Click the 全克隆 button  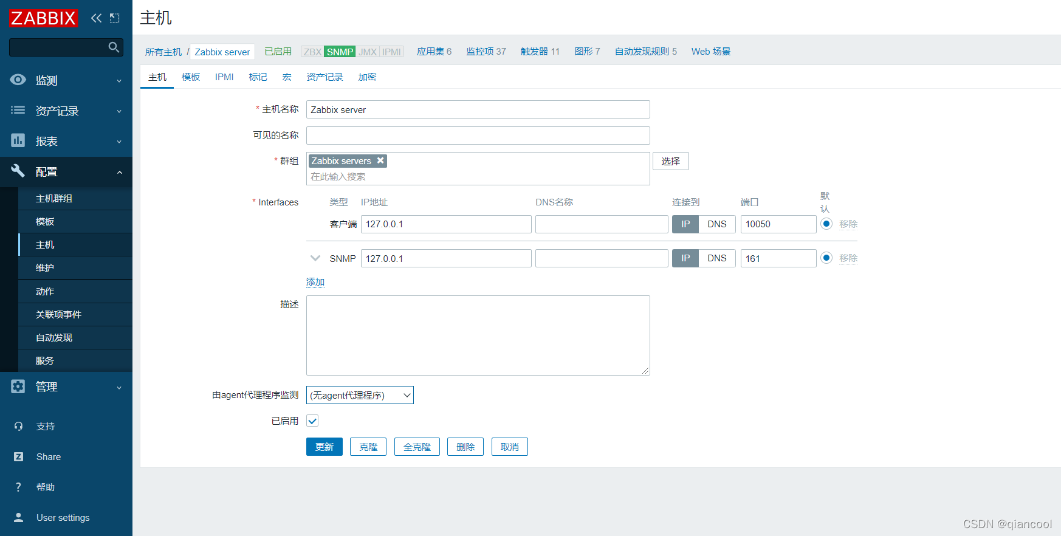point(417,447)
